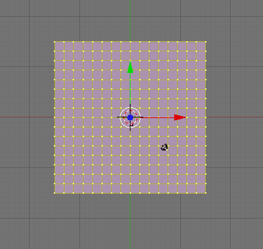
Task: Click the small pink dot beneath the manipulator center
Action: coord(132,124)
